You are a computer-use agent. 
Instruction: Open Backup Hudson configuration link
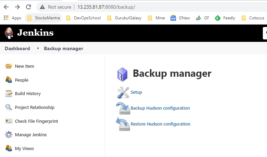coord(160,108)
